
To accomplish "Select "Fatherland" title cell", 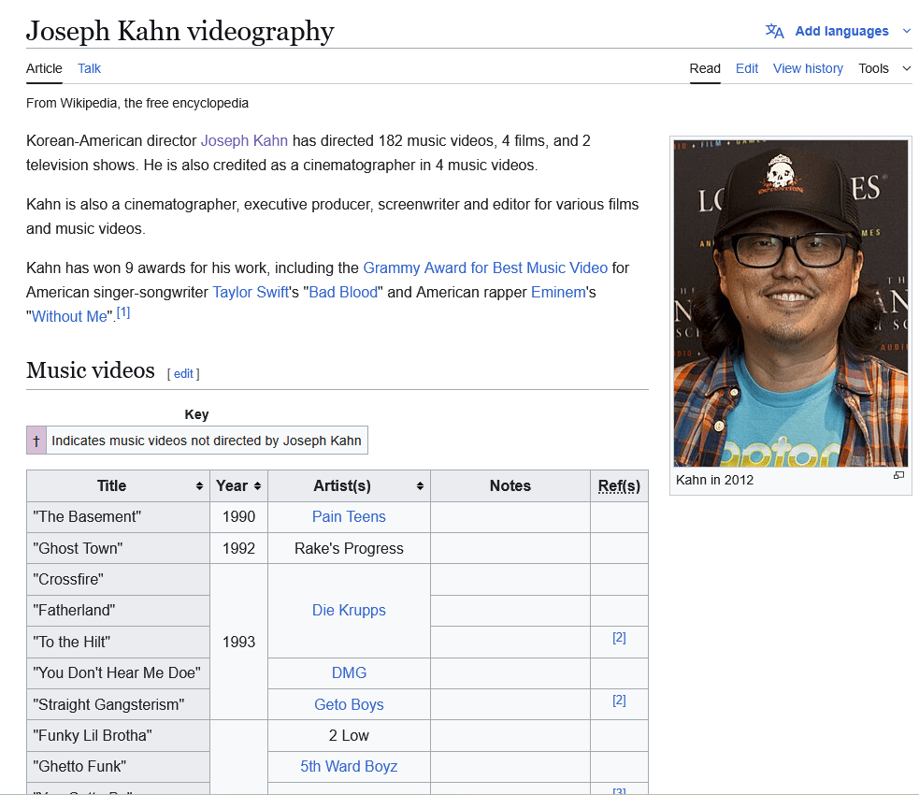I will (x=119, y=611).
